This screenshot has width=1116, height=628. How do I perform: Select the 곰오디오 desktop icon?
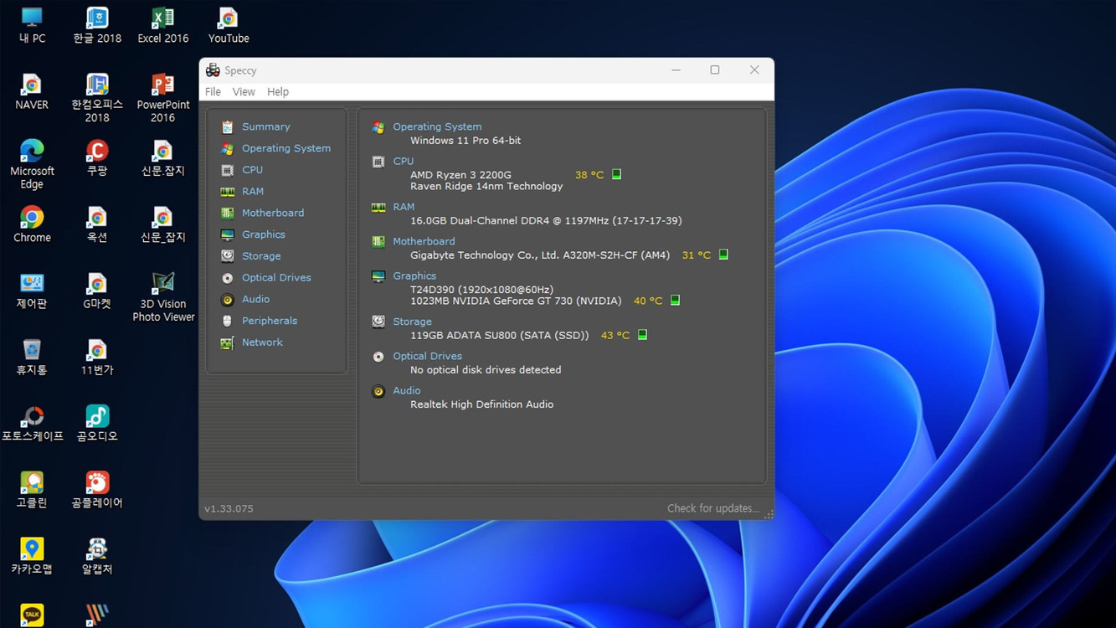coord(97,424)
